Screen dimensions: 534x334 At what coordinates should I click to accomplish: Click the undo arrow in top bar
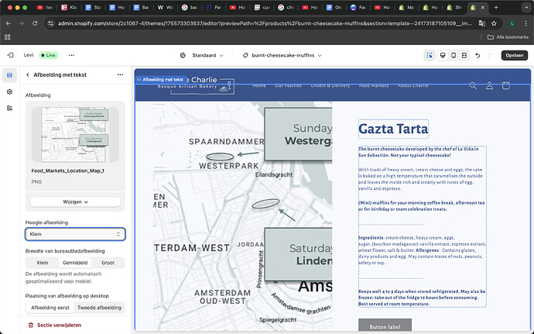coord(478,56)
